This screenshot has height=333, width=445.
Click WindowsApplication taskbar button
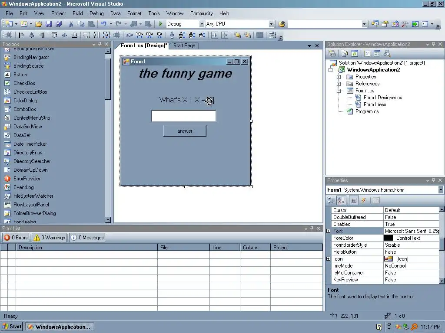59,327
